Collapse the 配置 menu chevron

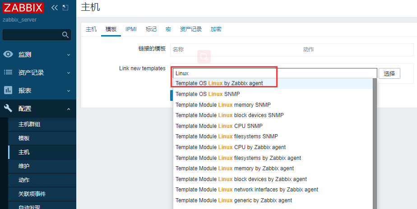69,109
